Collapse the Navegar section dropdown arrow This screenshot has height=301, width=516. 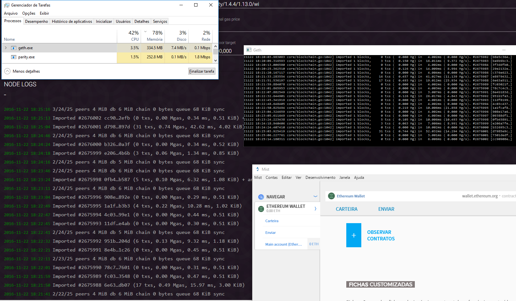[315, 196]
